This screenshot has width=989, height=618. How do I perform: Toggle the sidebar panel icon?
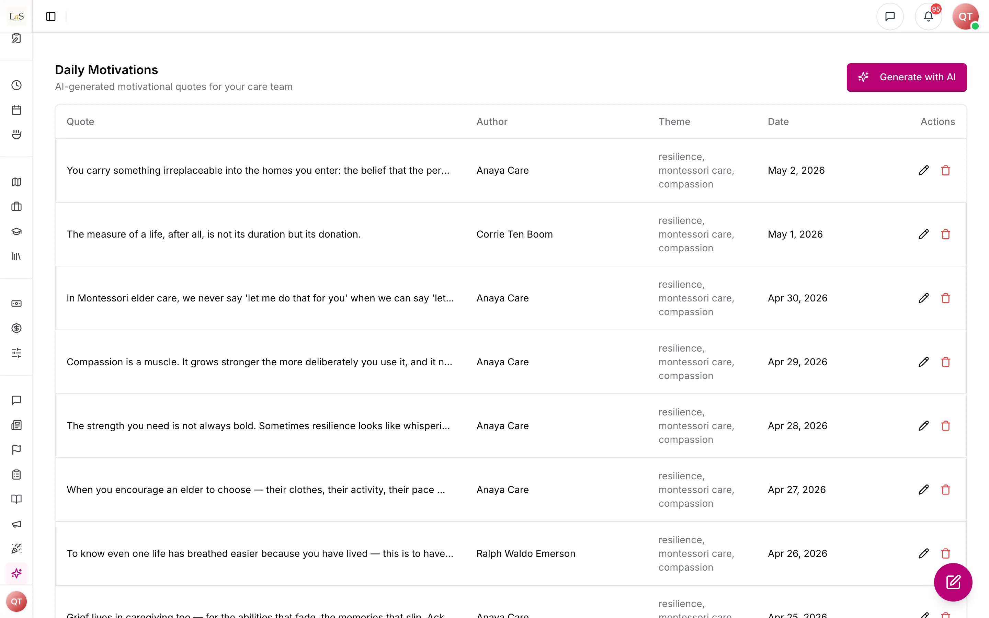(x=51, y=16)
